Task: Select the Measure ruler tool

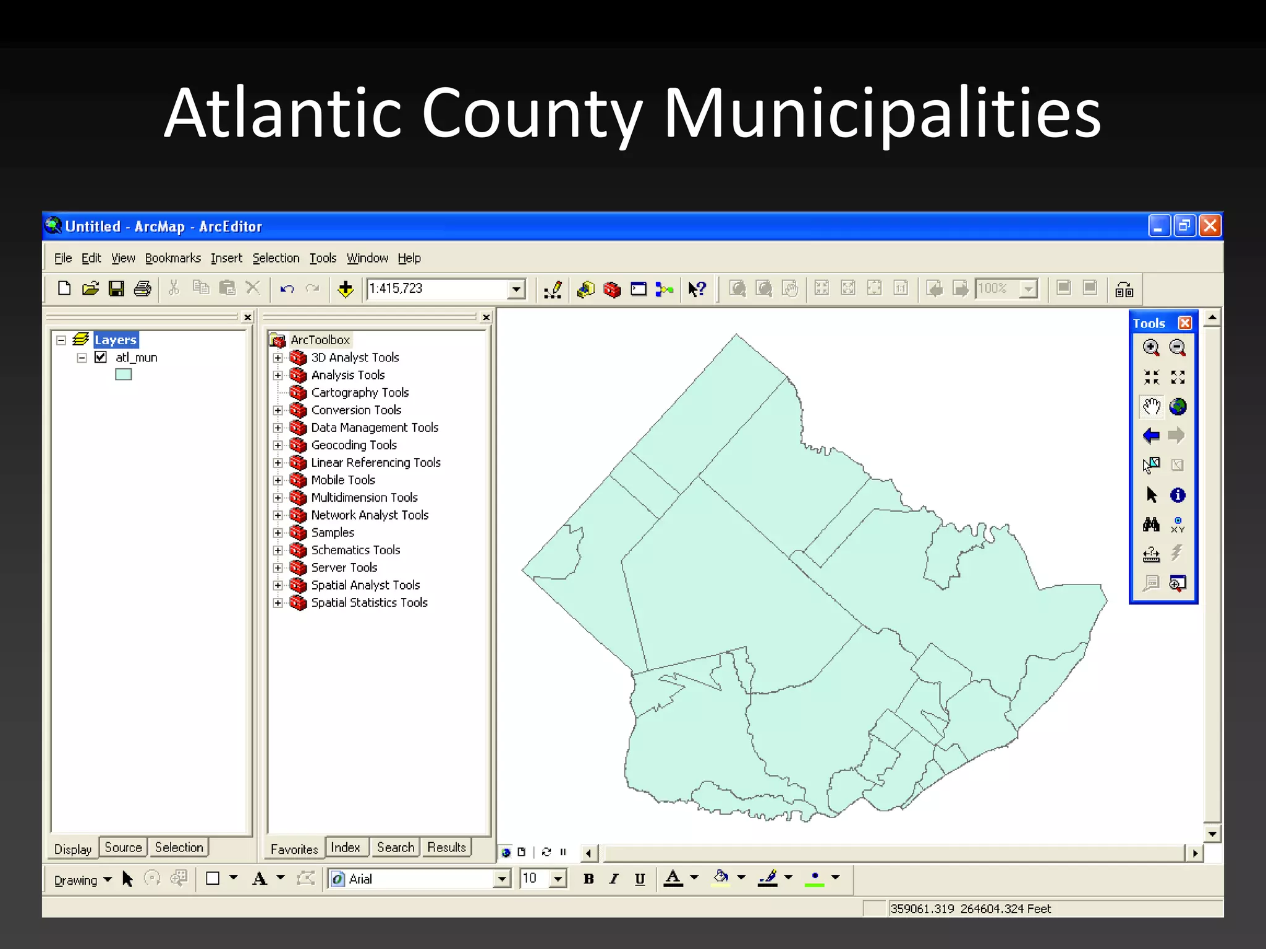Action: [1151, 554]
